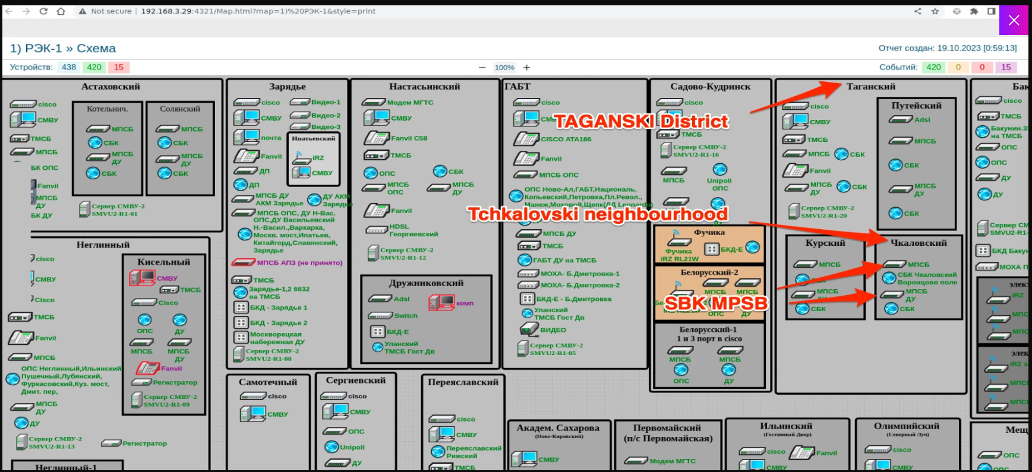Image resolution: width=1032 pixels, height=472 pixels.
Task: Click the red комп computer icon in Дружниковский
Action: pyautogui.click(x=441, y=303)
